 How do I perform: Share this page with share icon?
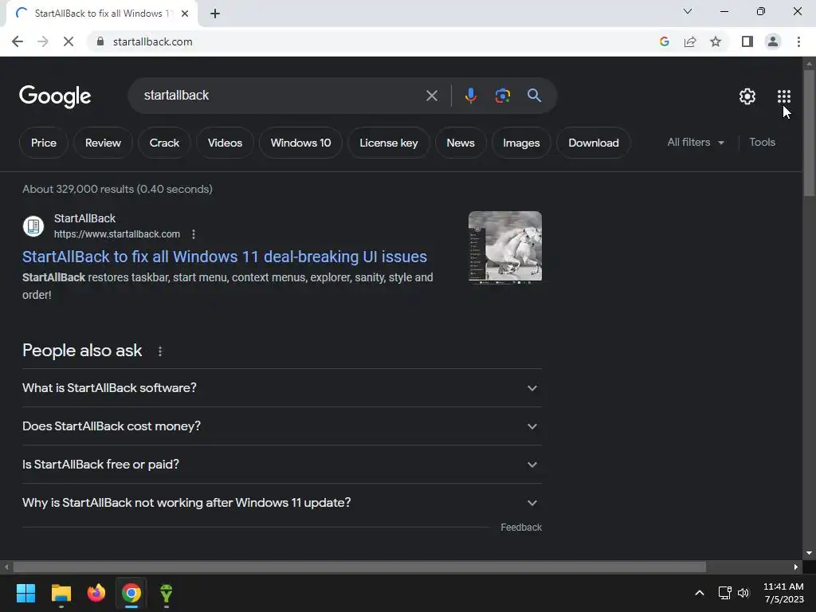tap(690, 41)
